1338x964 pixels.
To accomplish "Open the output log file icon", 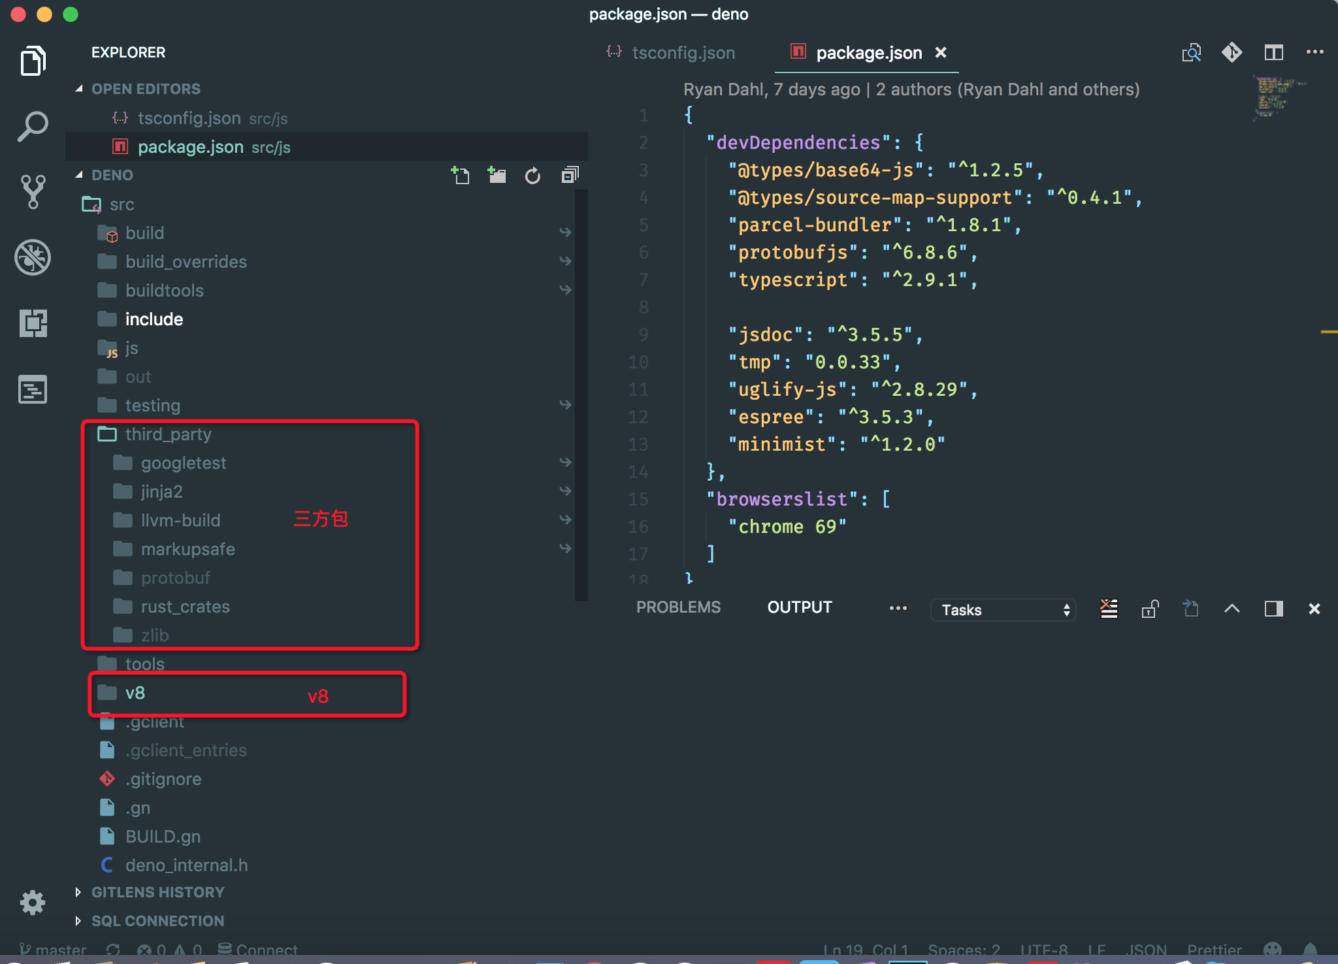I will coord(1191,609).
